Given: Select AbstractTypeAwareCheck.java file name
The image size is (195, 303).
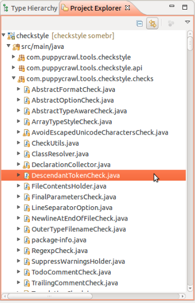Looking at the screenshot, I should click(x=79, y=111).
